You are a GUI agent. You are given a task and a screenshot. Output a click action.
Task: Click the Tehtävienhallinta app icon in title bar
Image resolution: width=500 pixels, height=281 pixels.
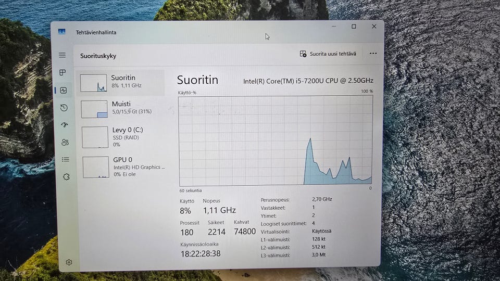pyautogui.click(x=62, y=32)
